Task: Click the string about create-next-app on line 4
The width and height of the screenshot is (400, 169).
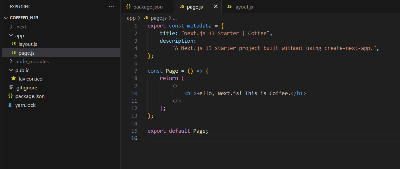Action: point(274,48)
